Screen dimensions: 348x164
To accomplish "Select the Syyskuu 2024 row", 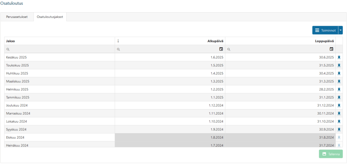I will pyautogui.click(x=170, y=129).
